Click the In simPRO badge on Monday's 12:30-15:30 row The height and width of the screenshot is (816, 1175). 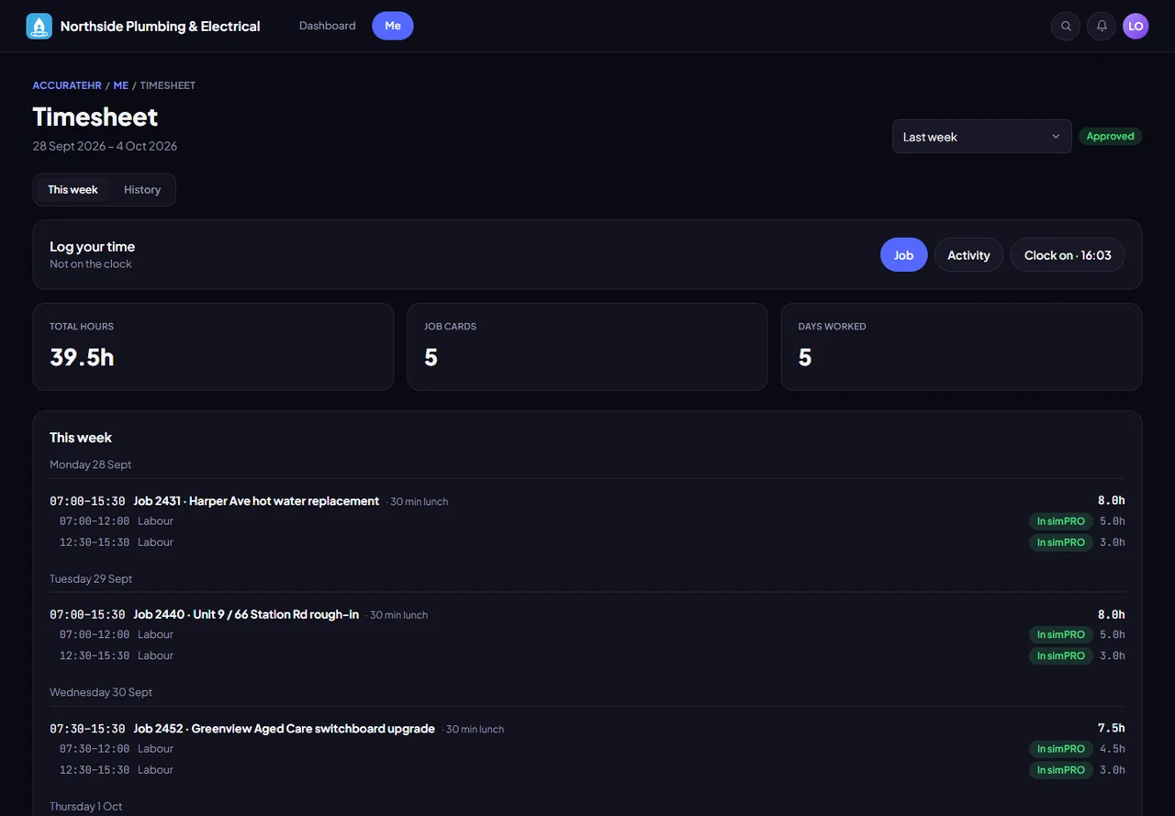[1061, 542]
